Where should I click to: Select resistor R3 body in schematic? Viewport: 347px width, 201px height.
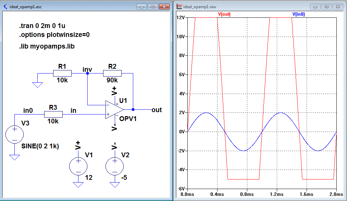point(53,114)
